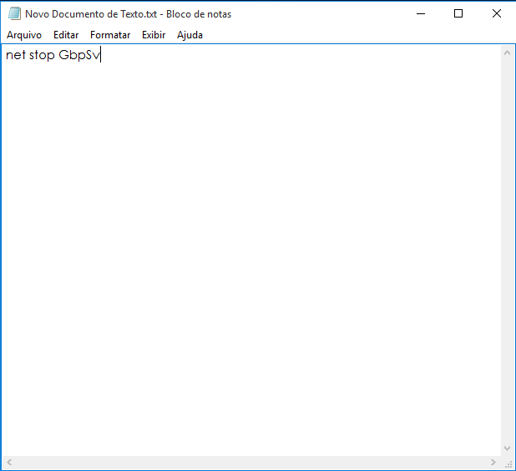Place cursor in the word "GbpSv"

(x=79, y=56)
